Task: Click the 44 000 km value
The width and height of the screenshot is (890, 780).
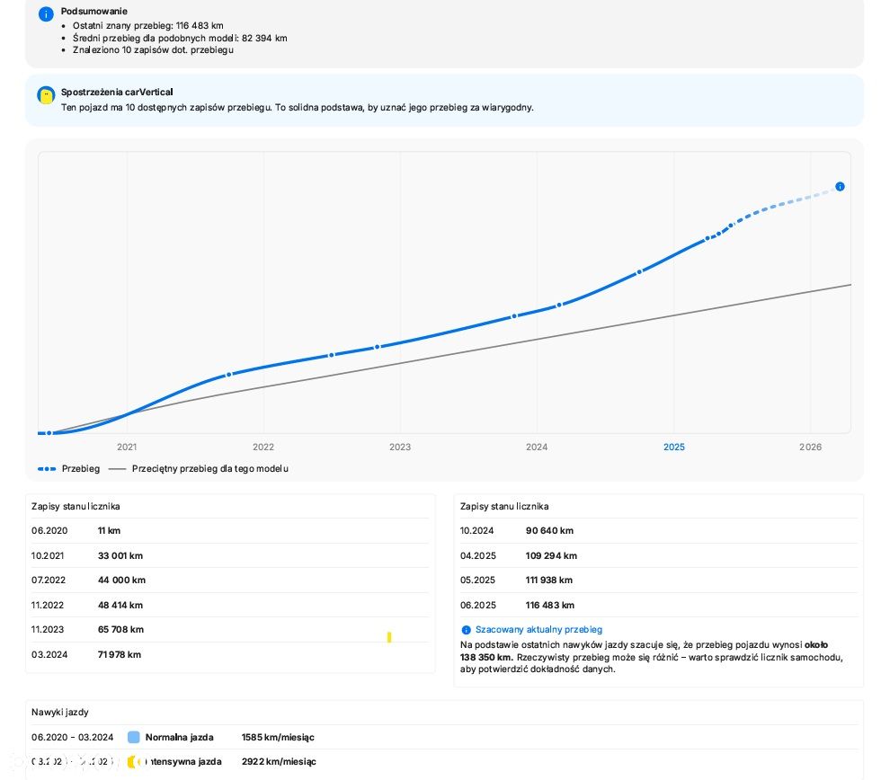Action: point(121,581)
